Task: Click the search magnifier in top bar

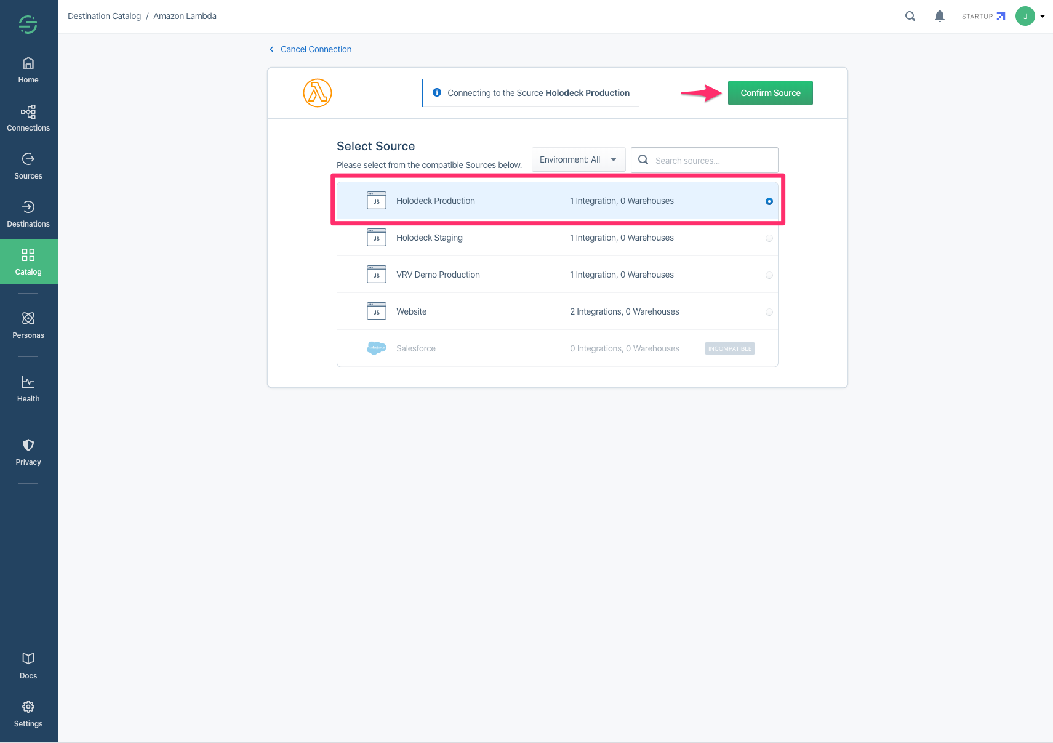Action: coord(910,16)
